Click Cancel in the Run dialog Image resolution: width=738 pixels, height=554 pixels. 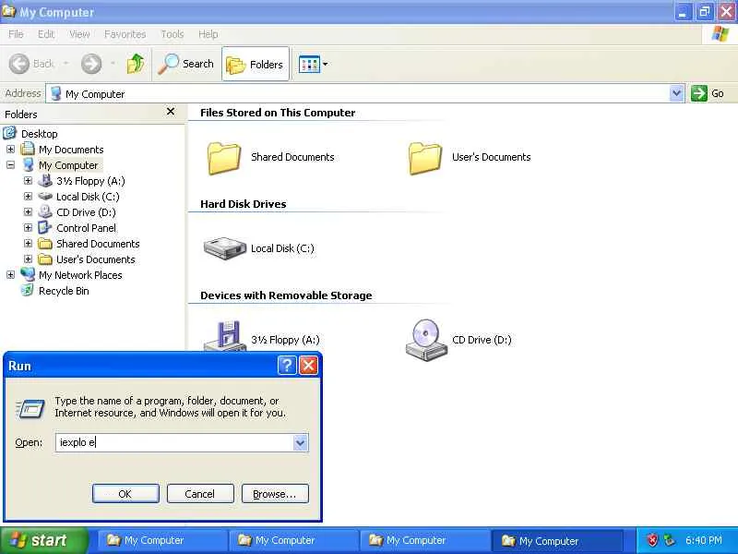(x=200, y=494)
